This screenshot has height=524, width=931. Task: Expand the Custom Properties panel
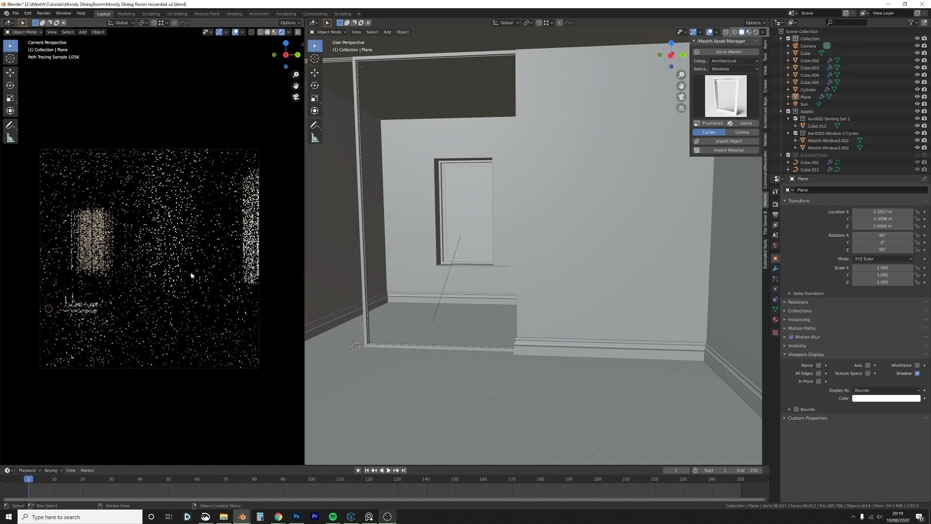point(807,418)
